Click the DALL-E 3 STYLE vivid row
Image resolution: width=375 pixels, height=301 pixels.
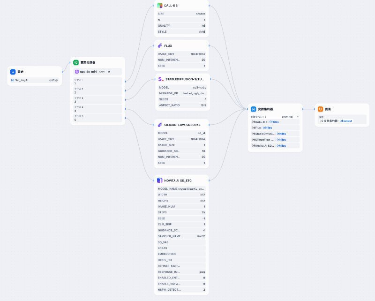point(181,31)
